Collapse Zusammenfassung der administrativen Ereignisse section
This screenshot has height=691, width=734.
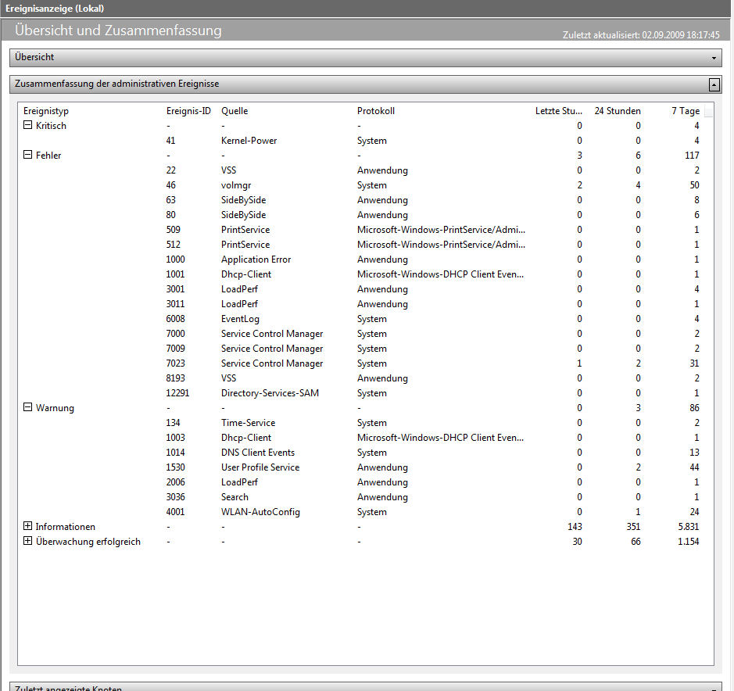[714, 84]
